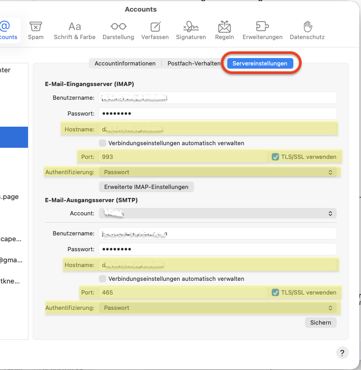Click the SMTP Hostname field
361x370 pixels.
point(218,265)
